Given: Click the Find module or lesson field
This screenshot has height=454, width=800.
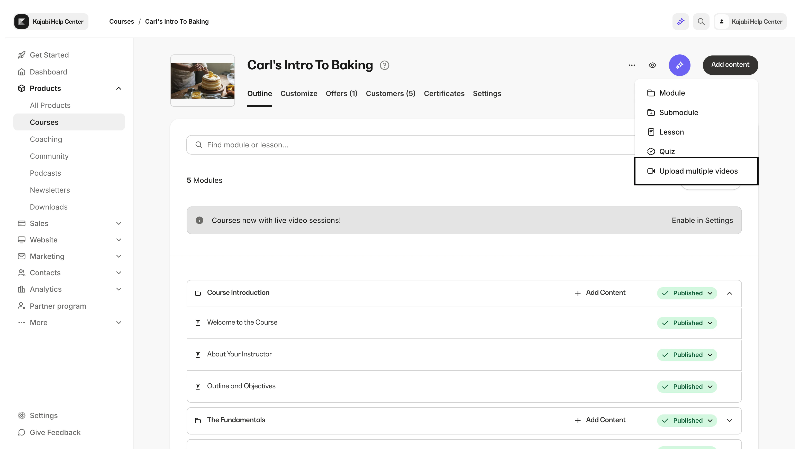Looking at the screenshot, I should (x=406, y=145).
